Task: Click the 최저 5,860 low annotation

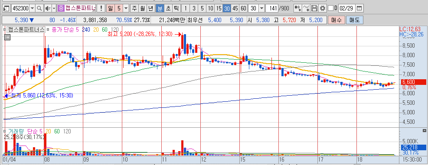Action: click(x=42, y=96)
